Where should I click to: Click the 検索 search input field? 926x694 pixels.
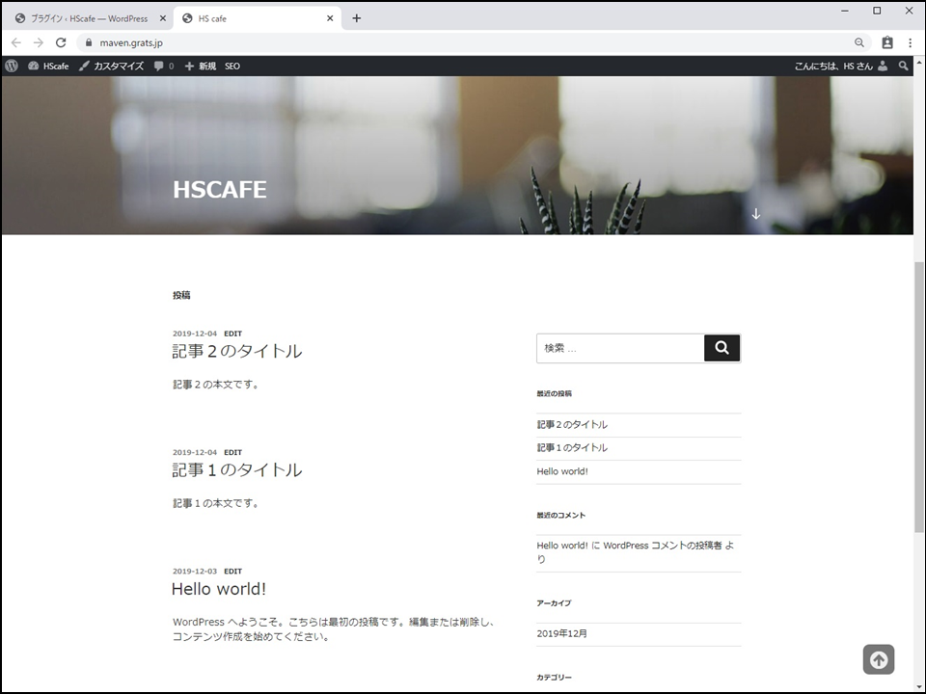pyautogui.click(x=620, y=348)
